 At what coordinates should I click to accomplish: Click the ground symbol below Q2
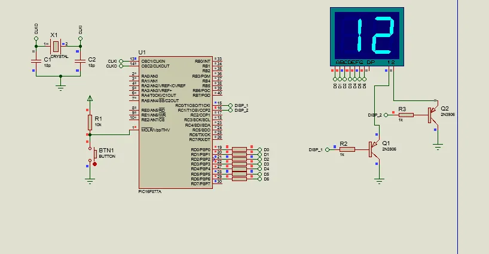(438, 146)
